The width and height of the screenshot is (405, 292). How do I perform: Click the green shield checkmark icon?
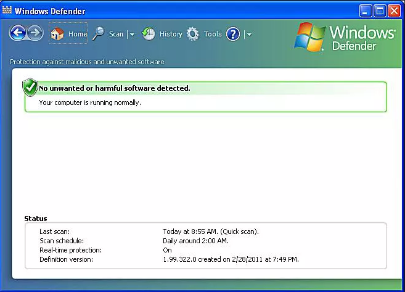click(30, 87)
